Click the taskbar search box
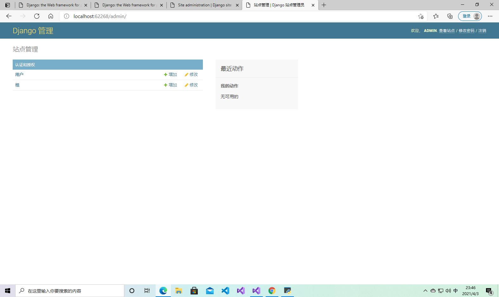This screenshot has width=499, height=297. pyautogui.click(x=70, y=291)
